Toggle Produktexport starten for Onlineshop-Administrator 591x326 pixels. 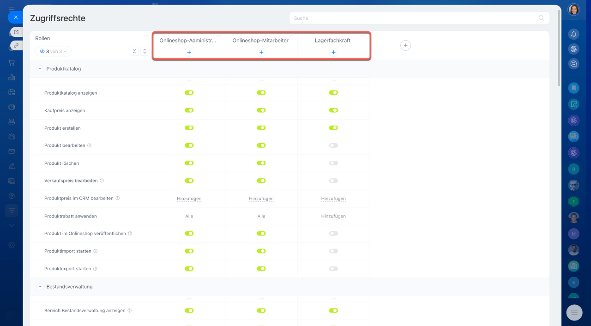tap(189, 269)
